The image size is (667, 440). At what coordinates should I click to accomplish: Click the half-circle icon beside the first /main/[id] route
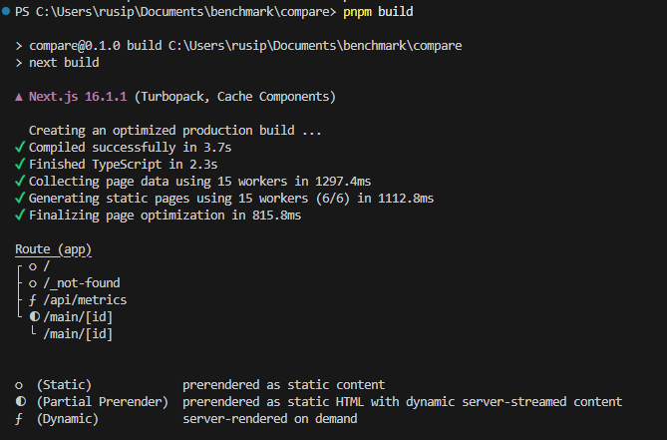point(35,317)
